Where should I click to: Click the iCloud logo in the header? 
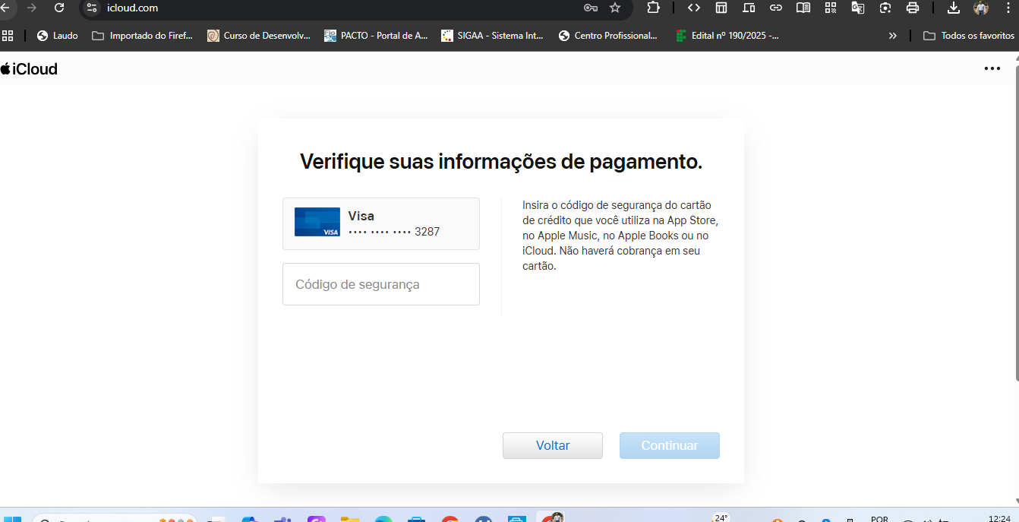(x=29, y=69)
